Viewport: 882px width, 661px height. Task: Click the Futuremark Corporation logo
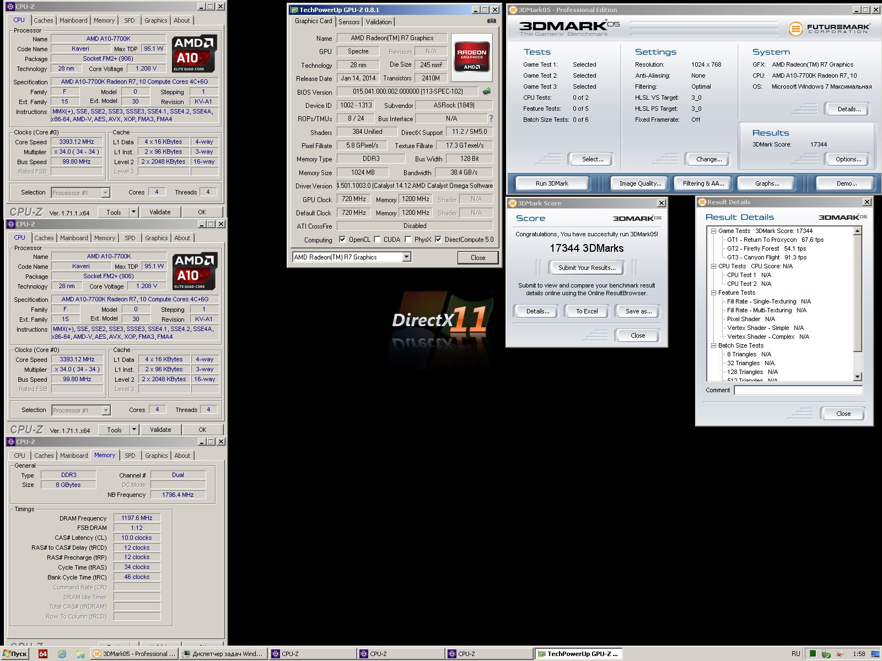830,28
